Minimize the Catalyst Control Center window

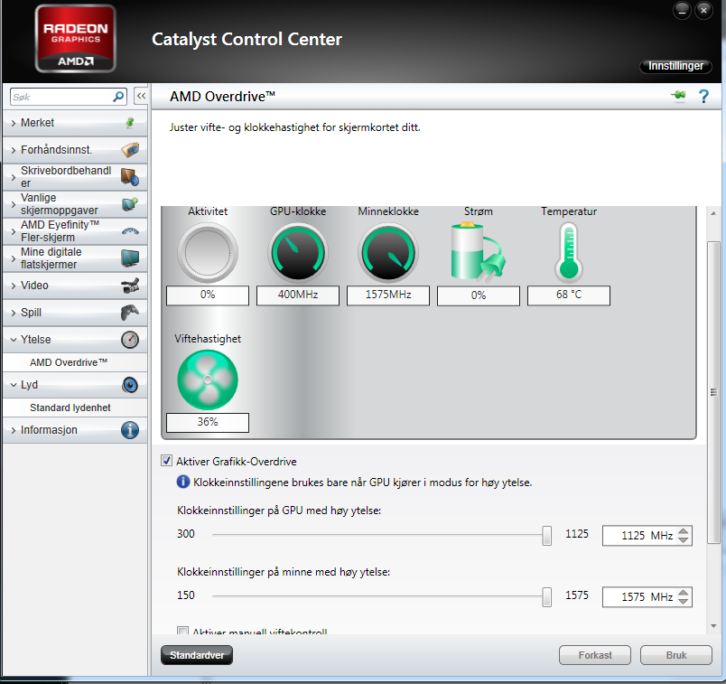682,11
